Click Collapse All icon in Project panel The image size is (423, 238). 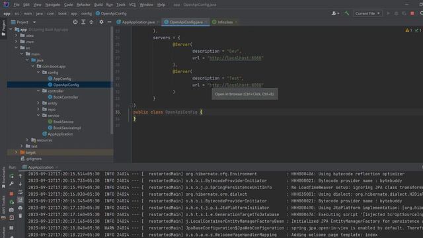[x=91, y=22]
